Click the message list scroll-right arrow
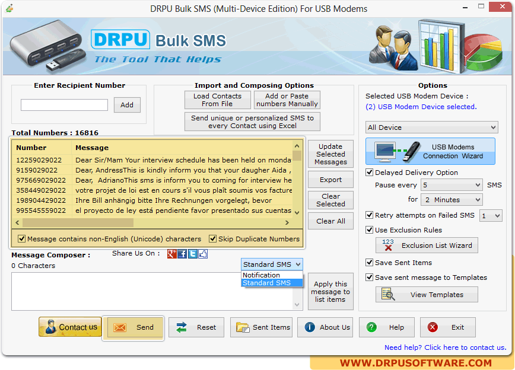This screenshot has width=515, height=370. pos(287,222)
